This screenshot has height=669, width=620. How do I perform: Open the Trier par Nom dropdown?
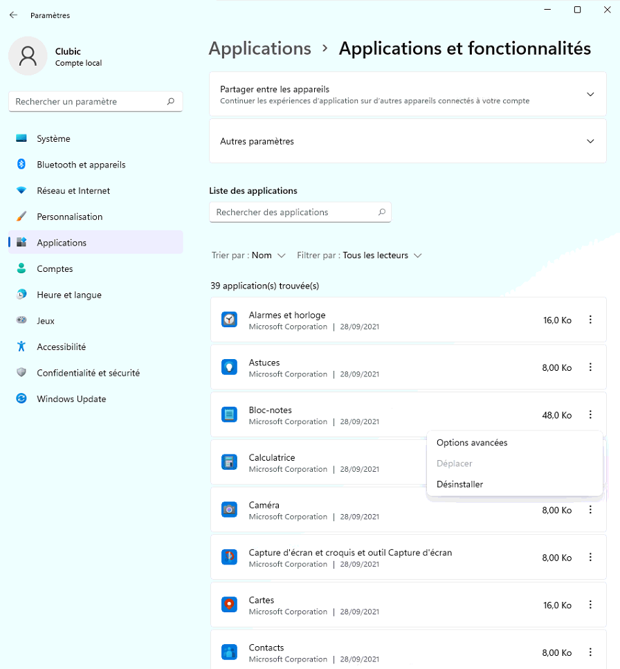(x=268, y=255)
